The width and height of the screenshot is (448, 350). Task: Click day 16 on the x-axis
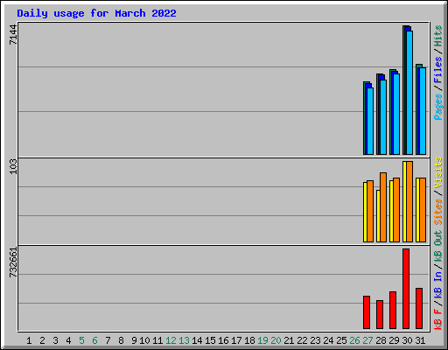pyautogui.click(x=223, y=340)
